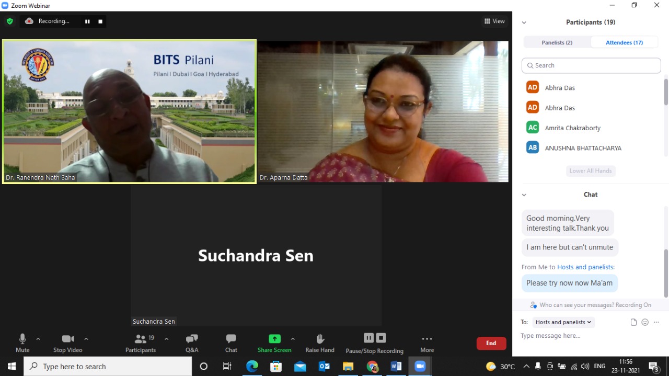Click AB avatar of Anushna Bhattacharya
The image size is (669, 376).
point(533,147)
